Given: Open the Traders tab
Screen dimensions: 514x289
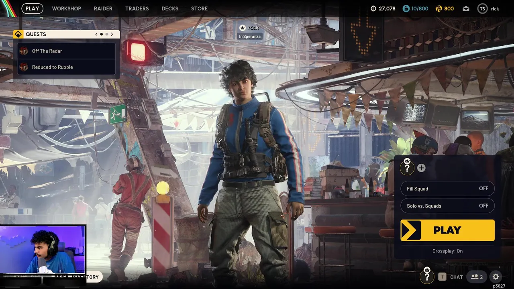Looking at the screenshot, I should click(137, 8).
